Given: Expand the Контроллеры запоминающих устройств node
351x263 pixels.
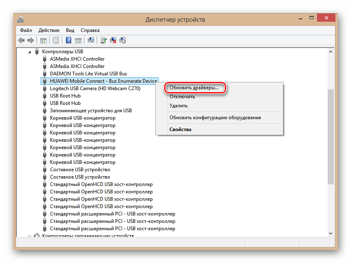Looking at the screenshot, I should (x=29, y=236).
